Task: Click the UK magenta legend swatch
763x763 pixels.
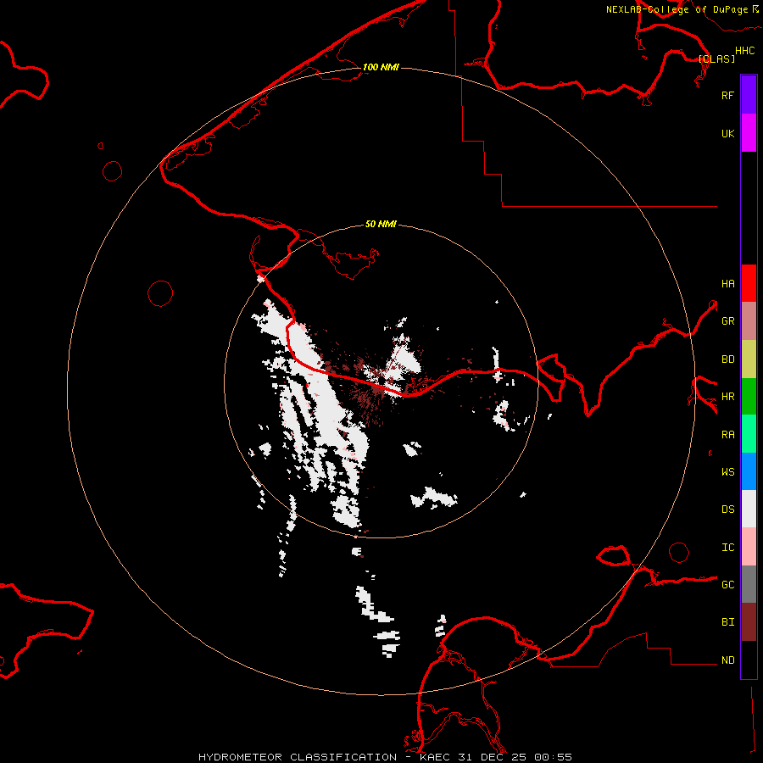Action: (x=749, y=133)
